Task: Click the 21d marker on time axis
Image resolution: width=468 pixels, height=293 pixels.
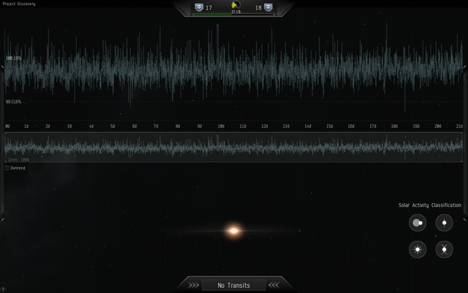Action: pos(459,126)
